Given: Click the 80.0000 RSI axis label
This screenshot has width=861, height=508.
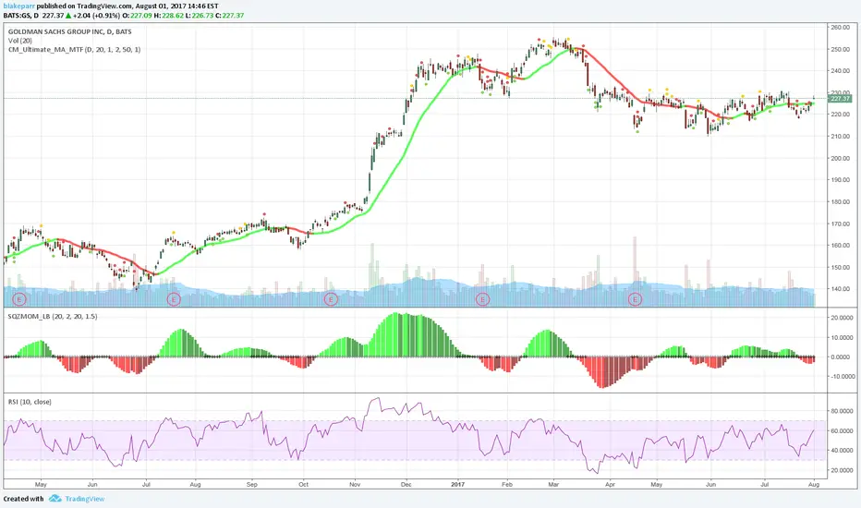Looking at the screenshot, I should click(842, 411).
